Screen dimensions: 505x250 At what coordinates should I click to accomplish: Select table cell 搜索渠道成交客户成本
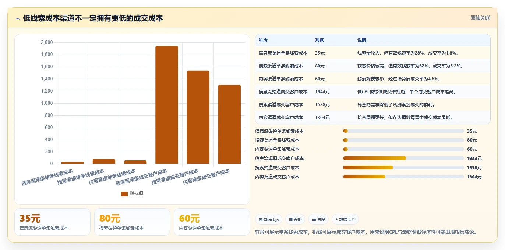[x=281, y=105]
